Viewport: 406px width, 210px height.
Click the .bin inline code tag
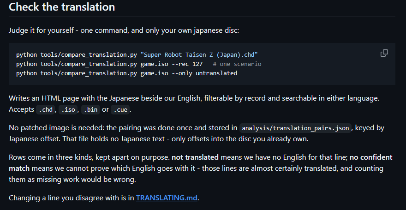(x=91, y=109)
